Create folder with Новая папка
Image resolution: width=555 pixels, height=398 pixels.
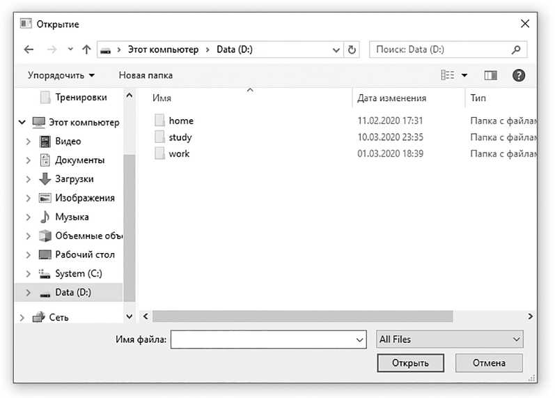point(146,75)
